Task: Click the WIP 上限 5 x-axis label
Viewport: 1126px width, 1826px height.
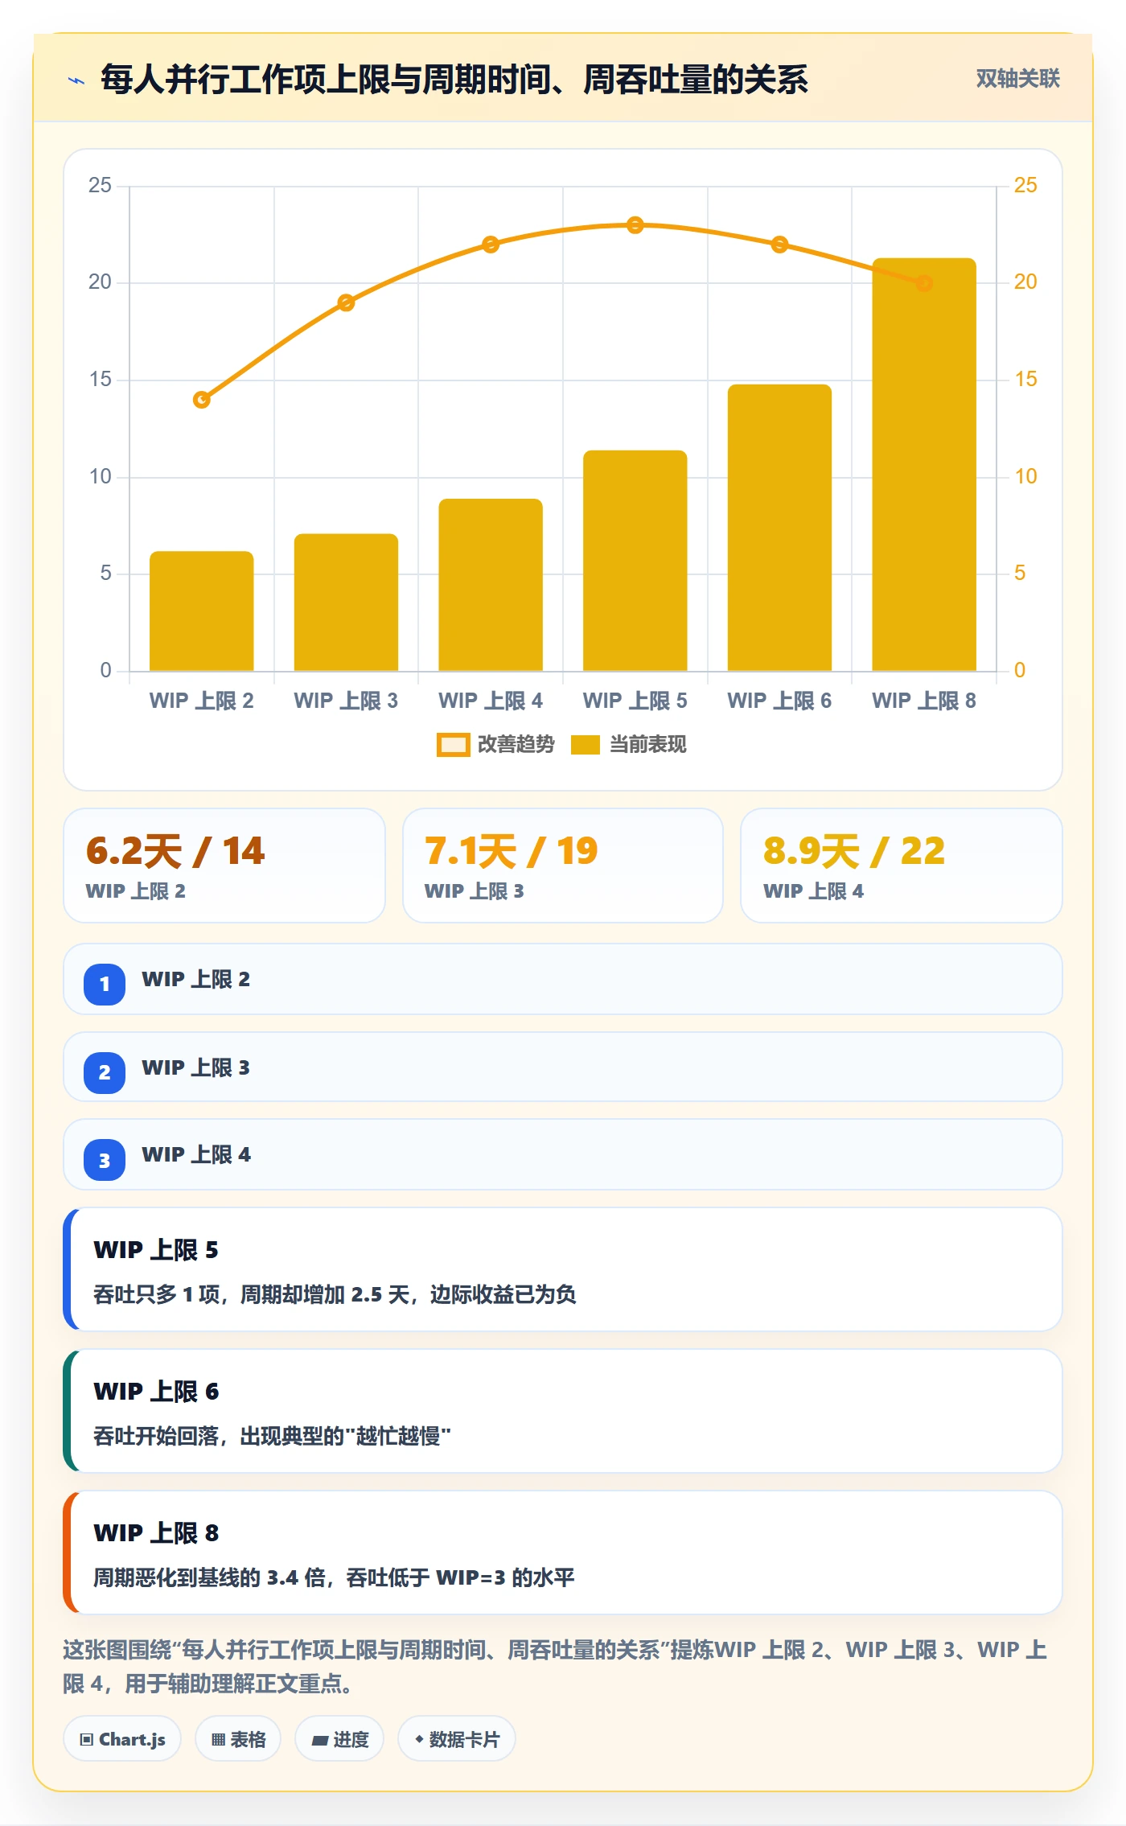Action: click(x=635, y=701)
